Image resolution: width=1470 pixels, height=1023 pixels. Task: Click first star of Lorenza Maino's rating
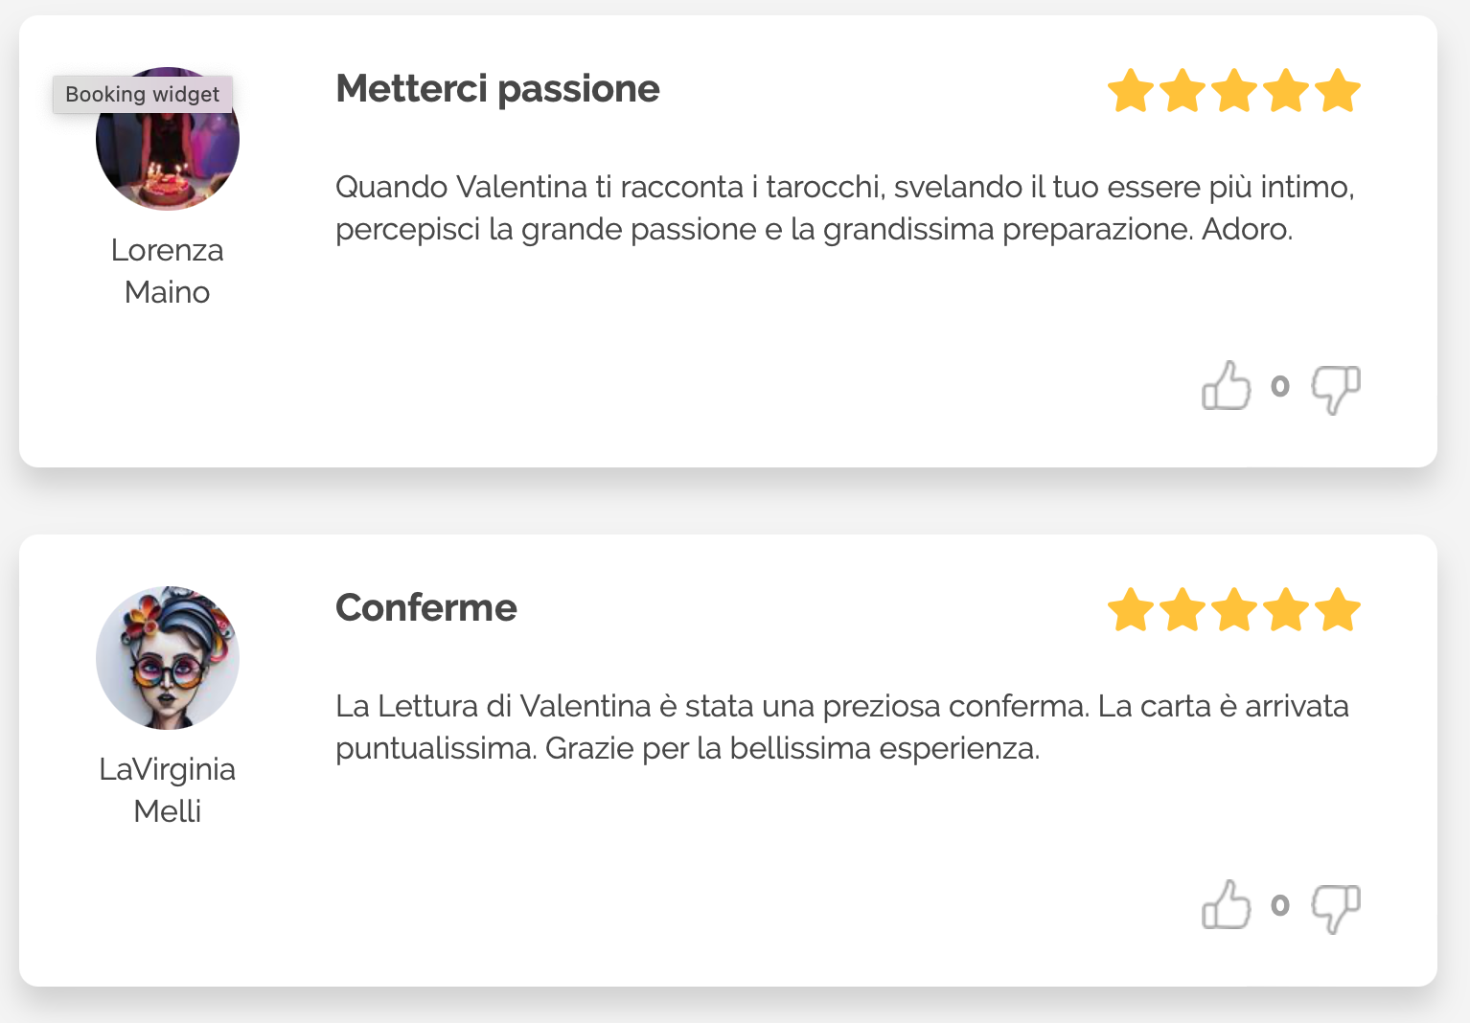1131,91
